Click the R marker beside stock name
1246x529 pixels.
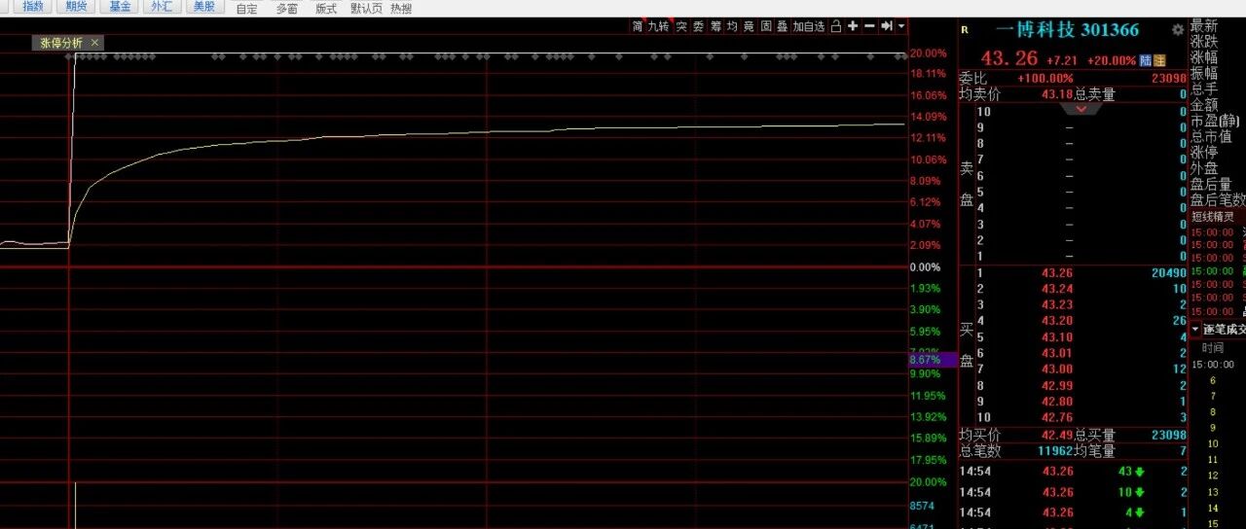coord(965,29)
